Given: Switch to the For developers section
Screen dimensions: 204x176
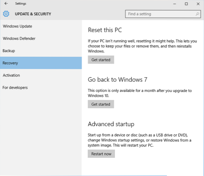Looking at the screenshot, I should (15, 88).
